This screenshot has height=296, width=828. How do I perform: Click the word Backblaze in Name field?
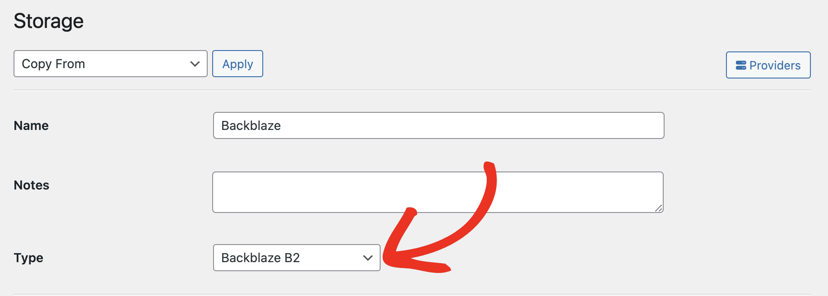(x=251, y=125)
